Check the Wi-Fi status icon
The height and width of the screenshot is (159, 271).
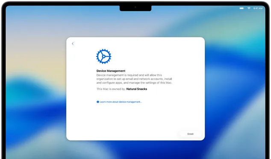click(x=249, y=8)
